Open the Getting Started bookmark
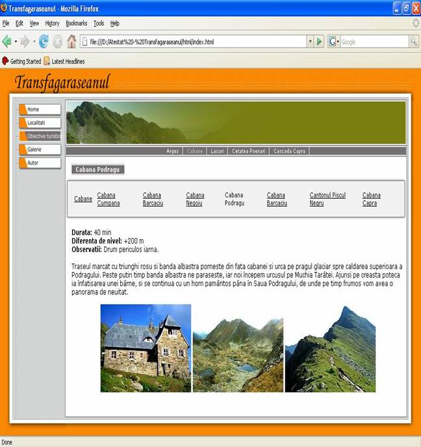This screenshot has width=421, height=447. pyautogui.click(x=21, y=62)
